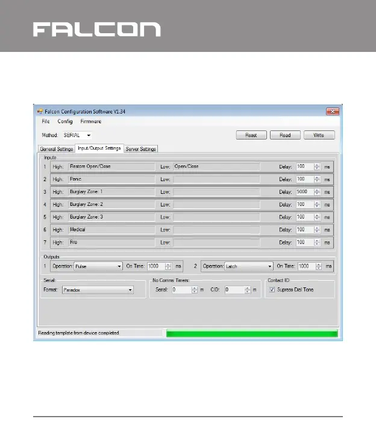Viewport: 376px width, 445px height.
Task: Click the Delay spinner arrows for input 3
Action: [317, 192]
